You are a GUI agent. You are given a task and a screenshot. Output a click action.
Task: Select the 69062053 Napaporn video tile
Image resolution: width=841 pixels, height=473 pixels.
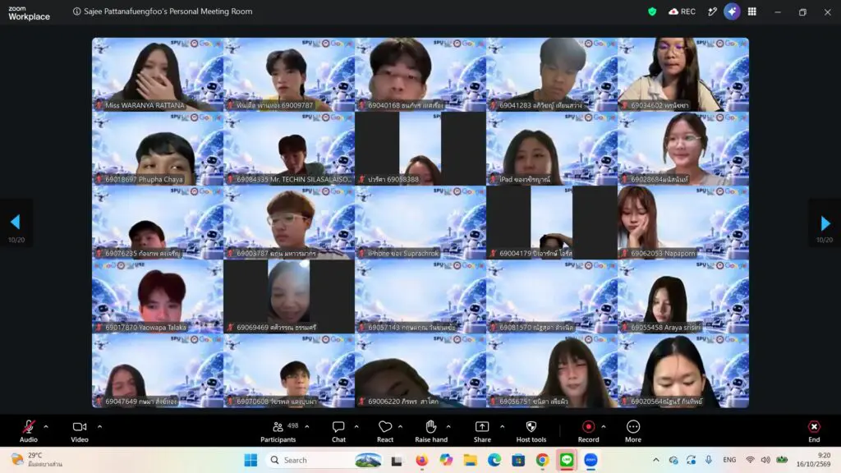(683, 223)
